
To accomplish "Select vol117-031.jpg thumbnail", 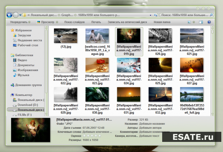I will [129, 94].
